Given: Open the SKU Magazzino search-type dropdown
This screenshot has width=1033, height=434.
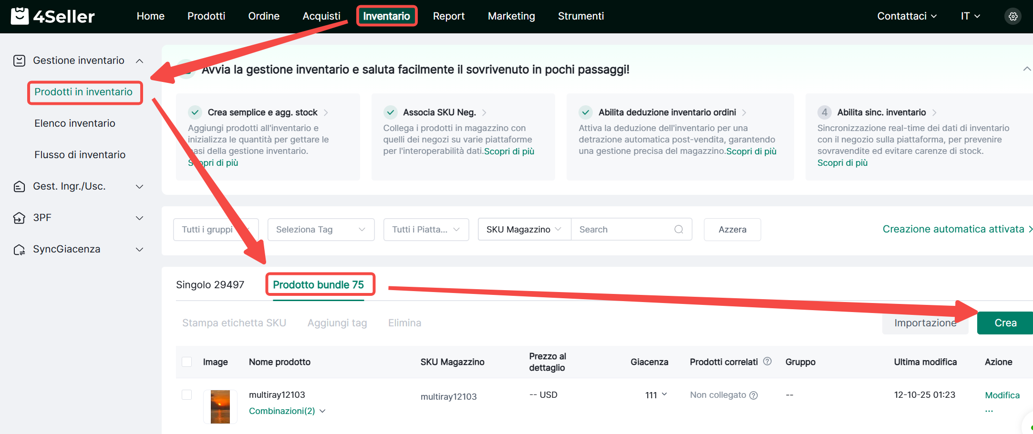Looking at the screenshot, I should coord(524,230).
